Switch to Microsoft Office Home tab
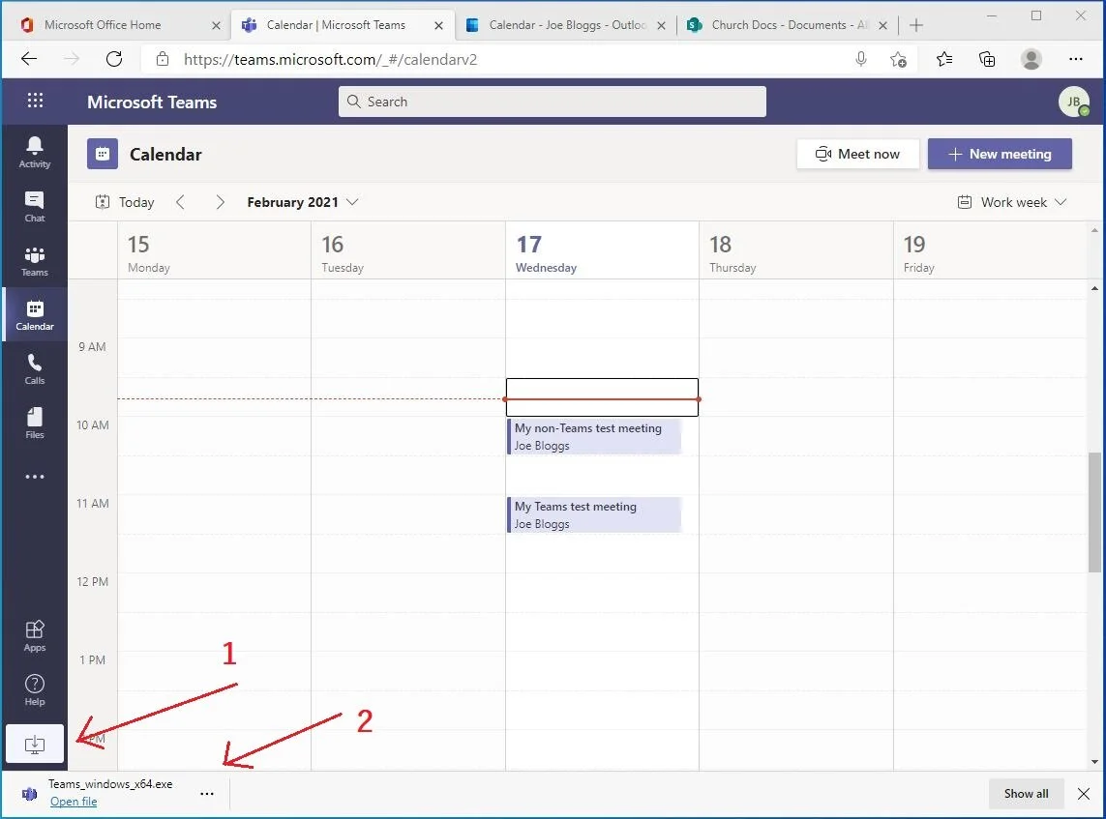 click(x=116, y=25)
